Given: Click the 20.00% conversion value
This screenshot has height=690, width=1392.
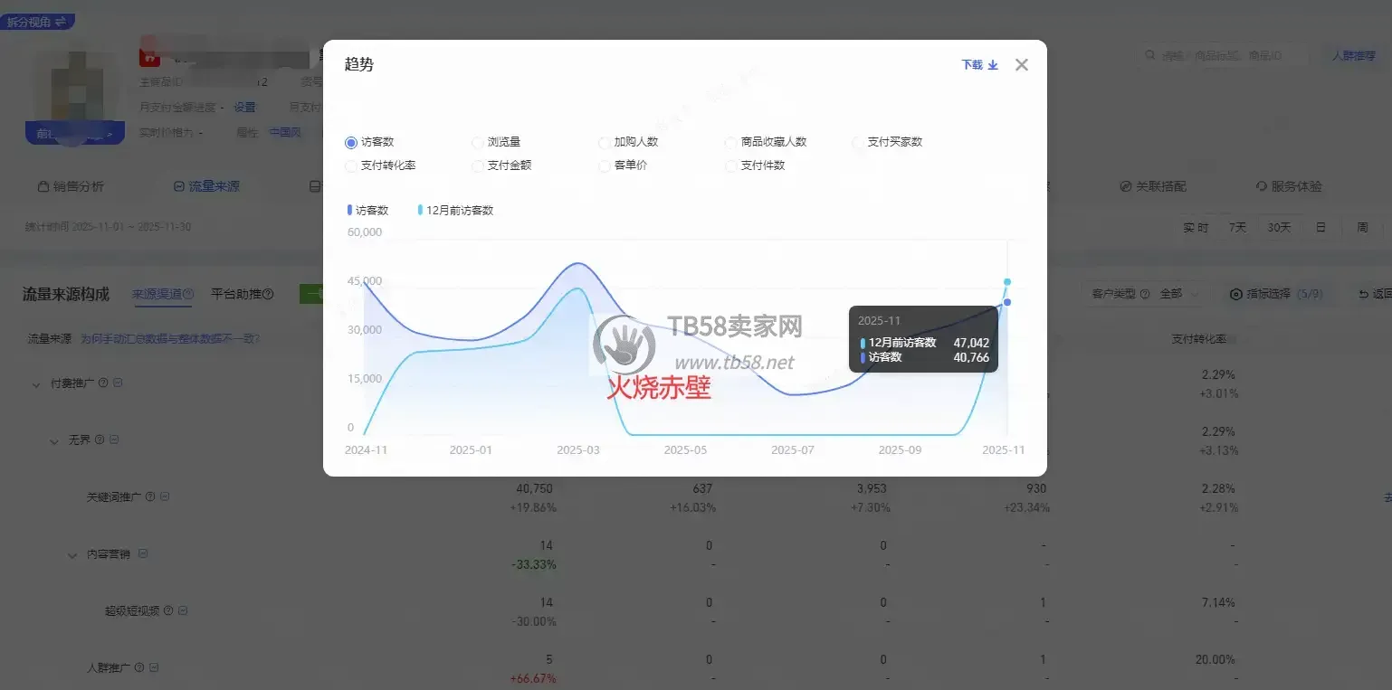Looking at the screenshot, I should click(x=1216, y=659).
